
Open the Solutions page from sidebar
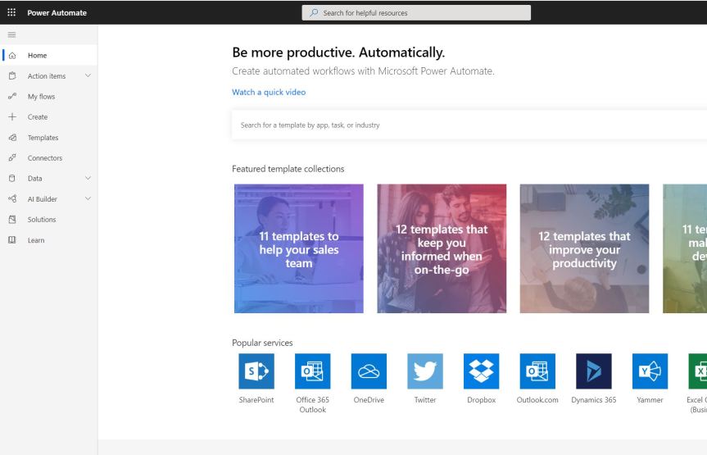(42, 220)
